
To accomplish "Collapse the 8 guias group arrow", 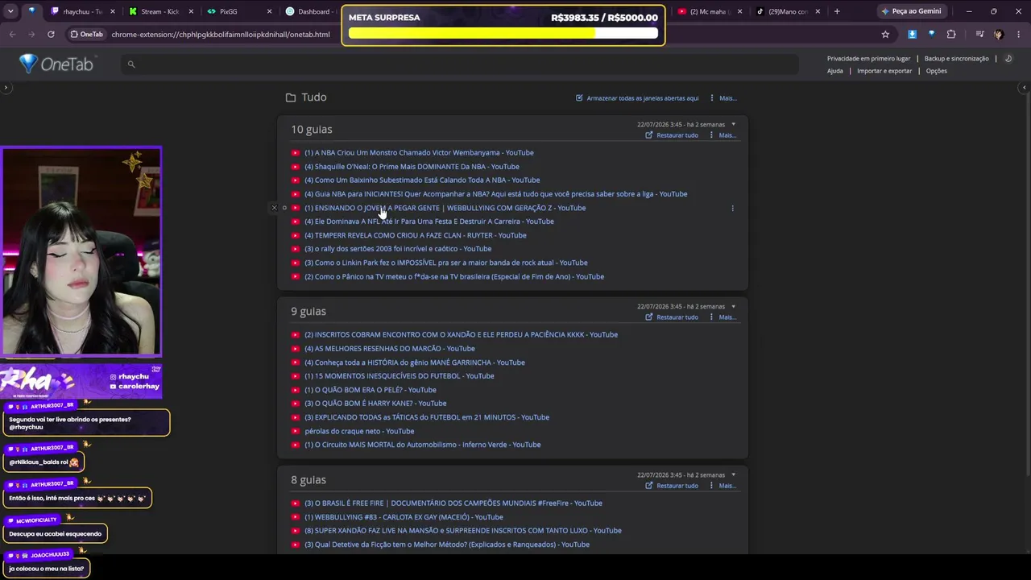I will pos(733,475).
